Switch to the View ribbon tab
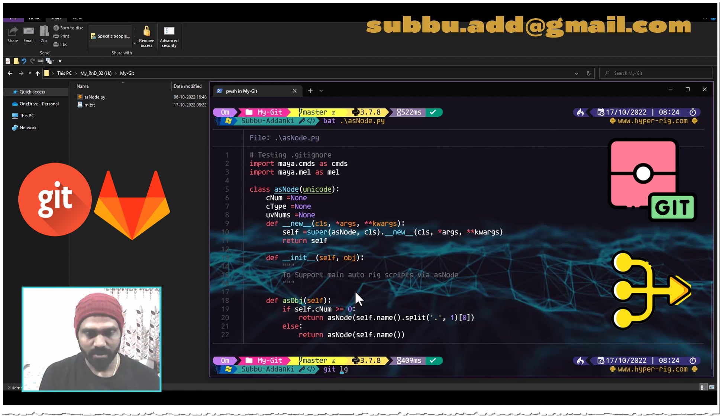 tap(77, 17)
